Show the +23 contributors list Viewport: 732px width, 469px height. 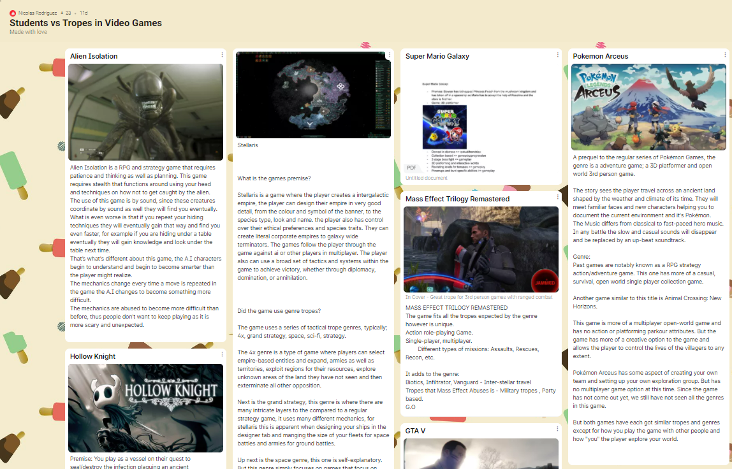click(66, 13)
